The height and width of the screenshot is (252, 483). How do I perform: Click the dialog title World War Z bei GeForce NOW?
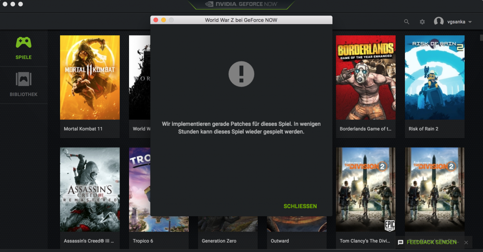(241, 20)
